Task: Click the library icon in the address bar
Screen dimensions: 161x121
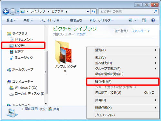Action: pos(23,12)
